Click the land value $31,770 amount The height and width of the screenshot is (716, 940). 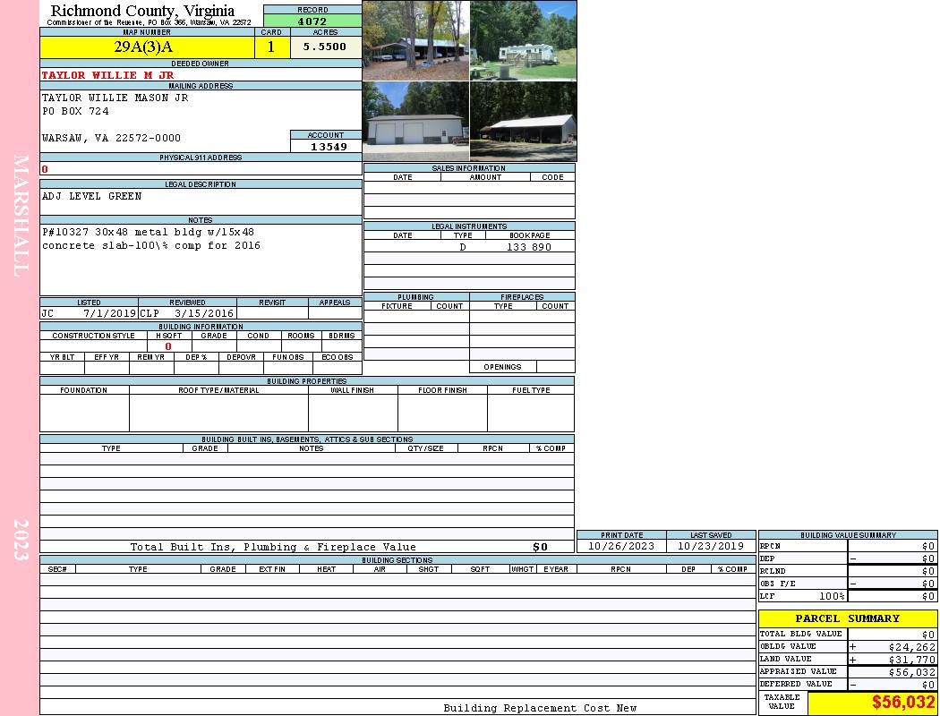(911, 660)
